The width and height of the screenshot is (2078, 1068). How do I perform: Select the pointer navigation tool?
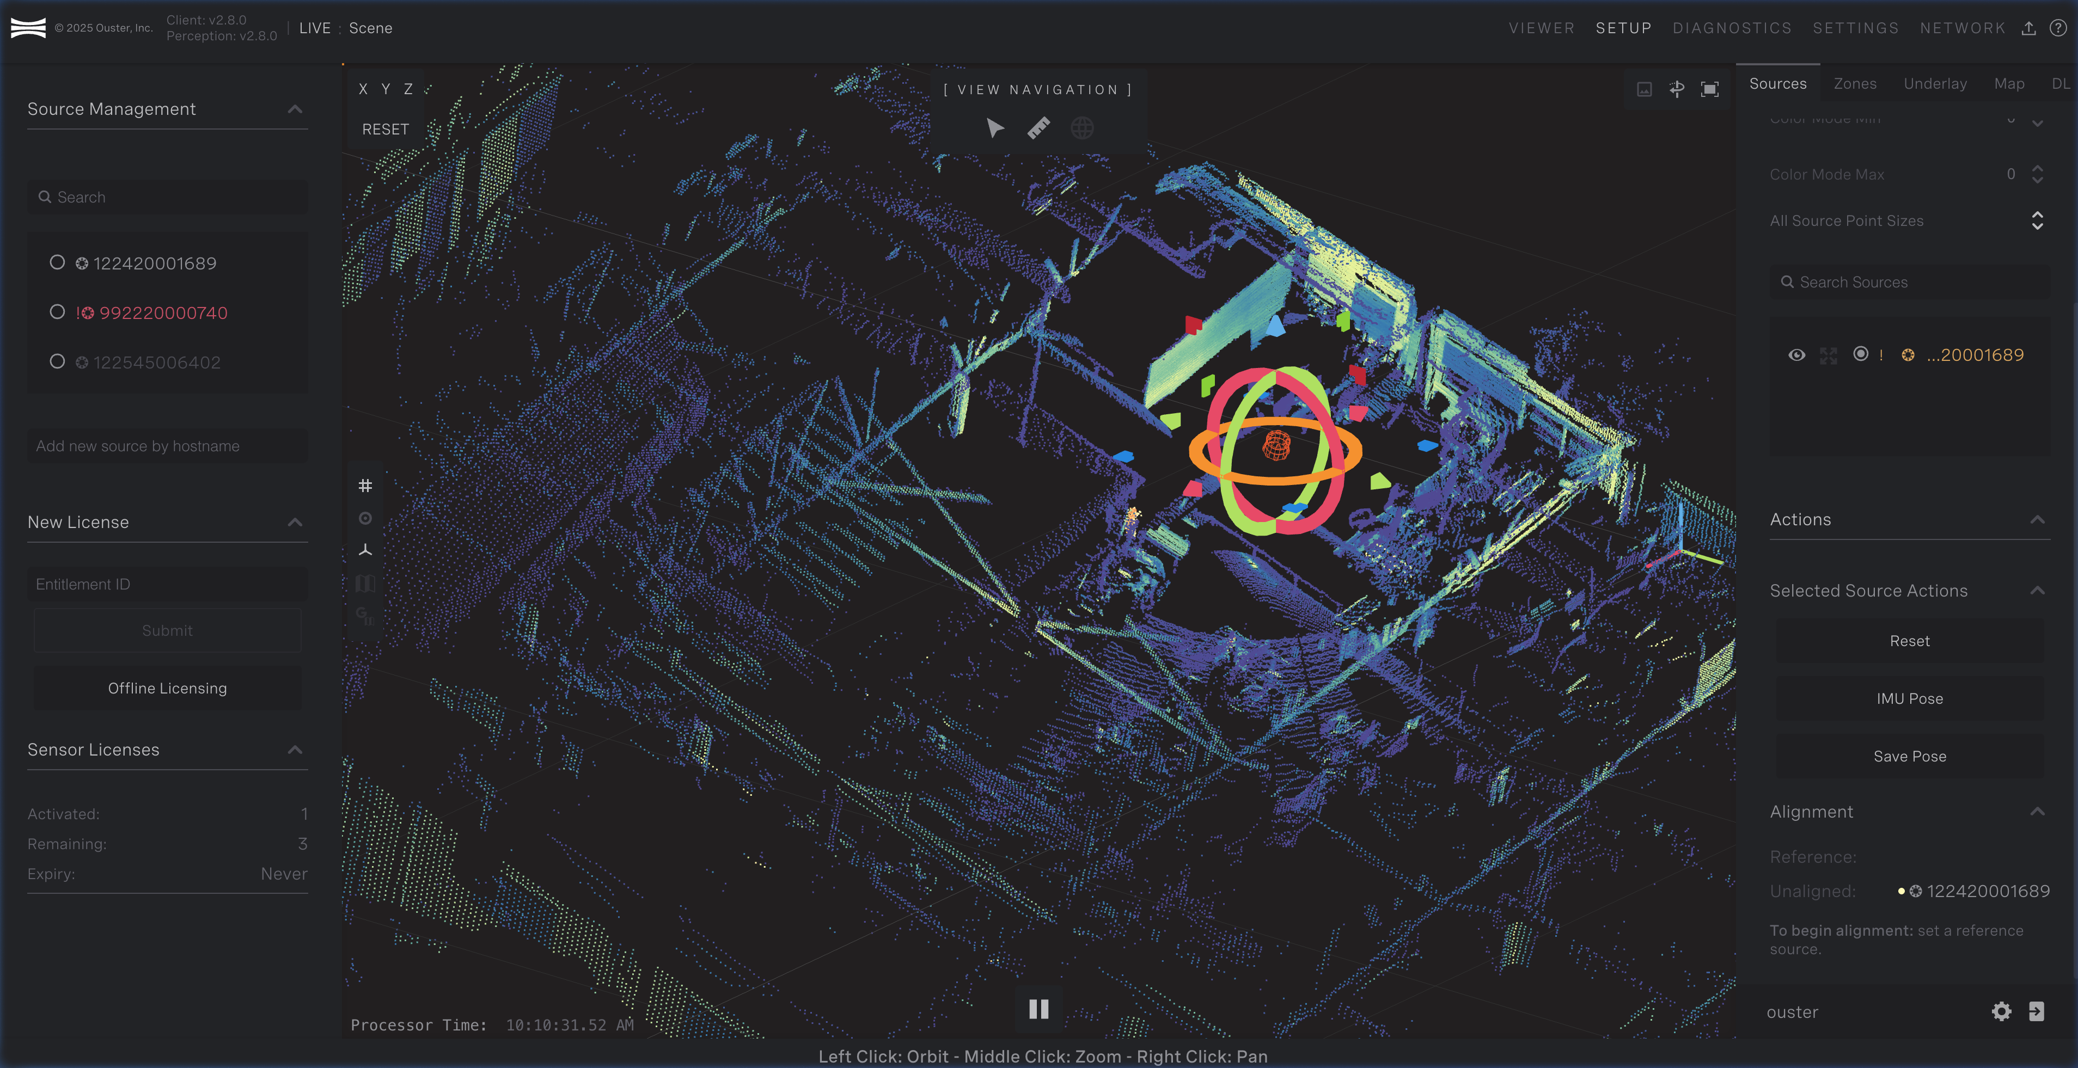(995, 128)
